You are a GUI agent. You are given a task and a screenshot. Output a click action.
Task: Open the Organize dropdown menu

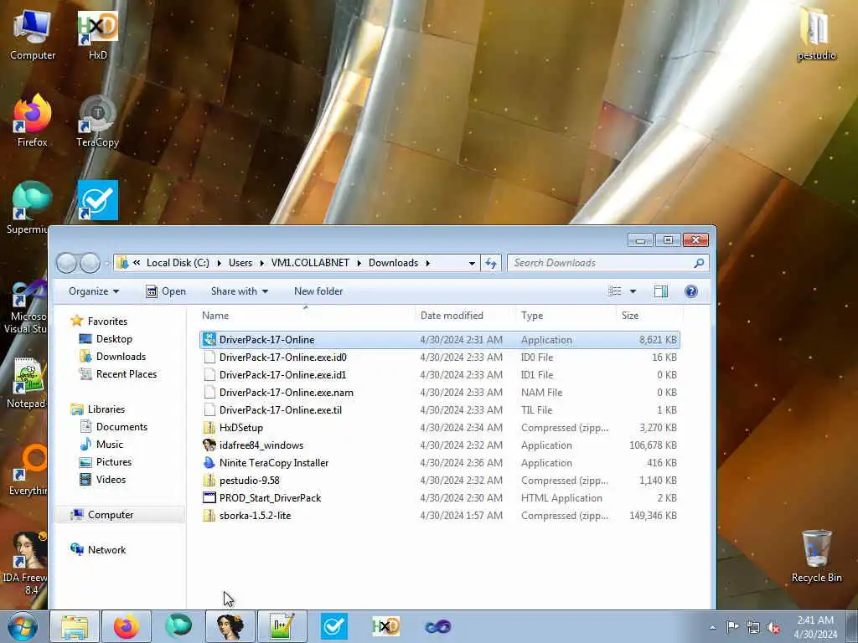pos(94,291)
